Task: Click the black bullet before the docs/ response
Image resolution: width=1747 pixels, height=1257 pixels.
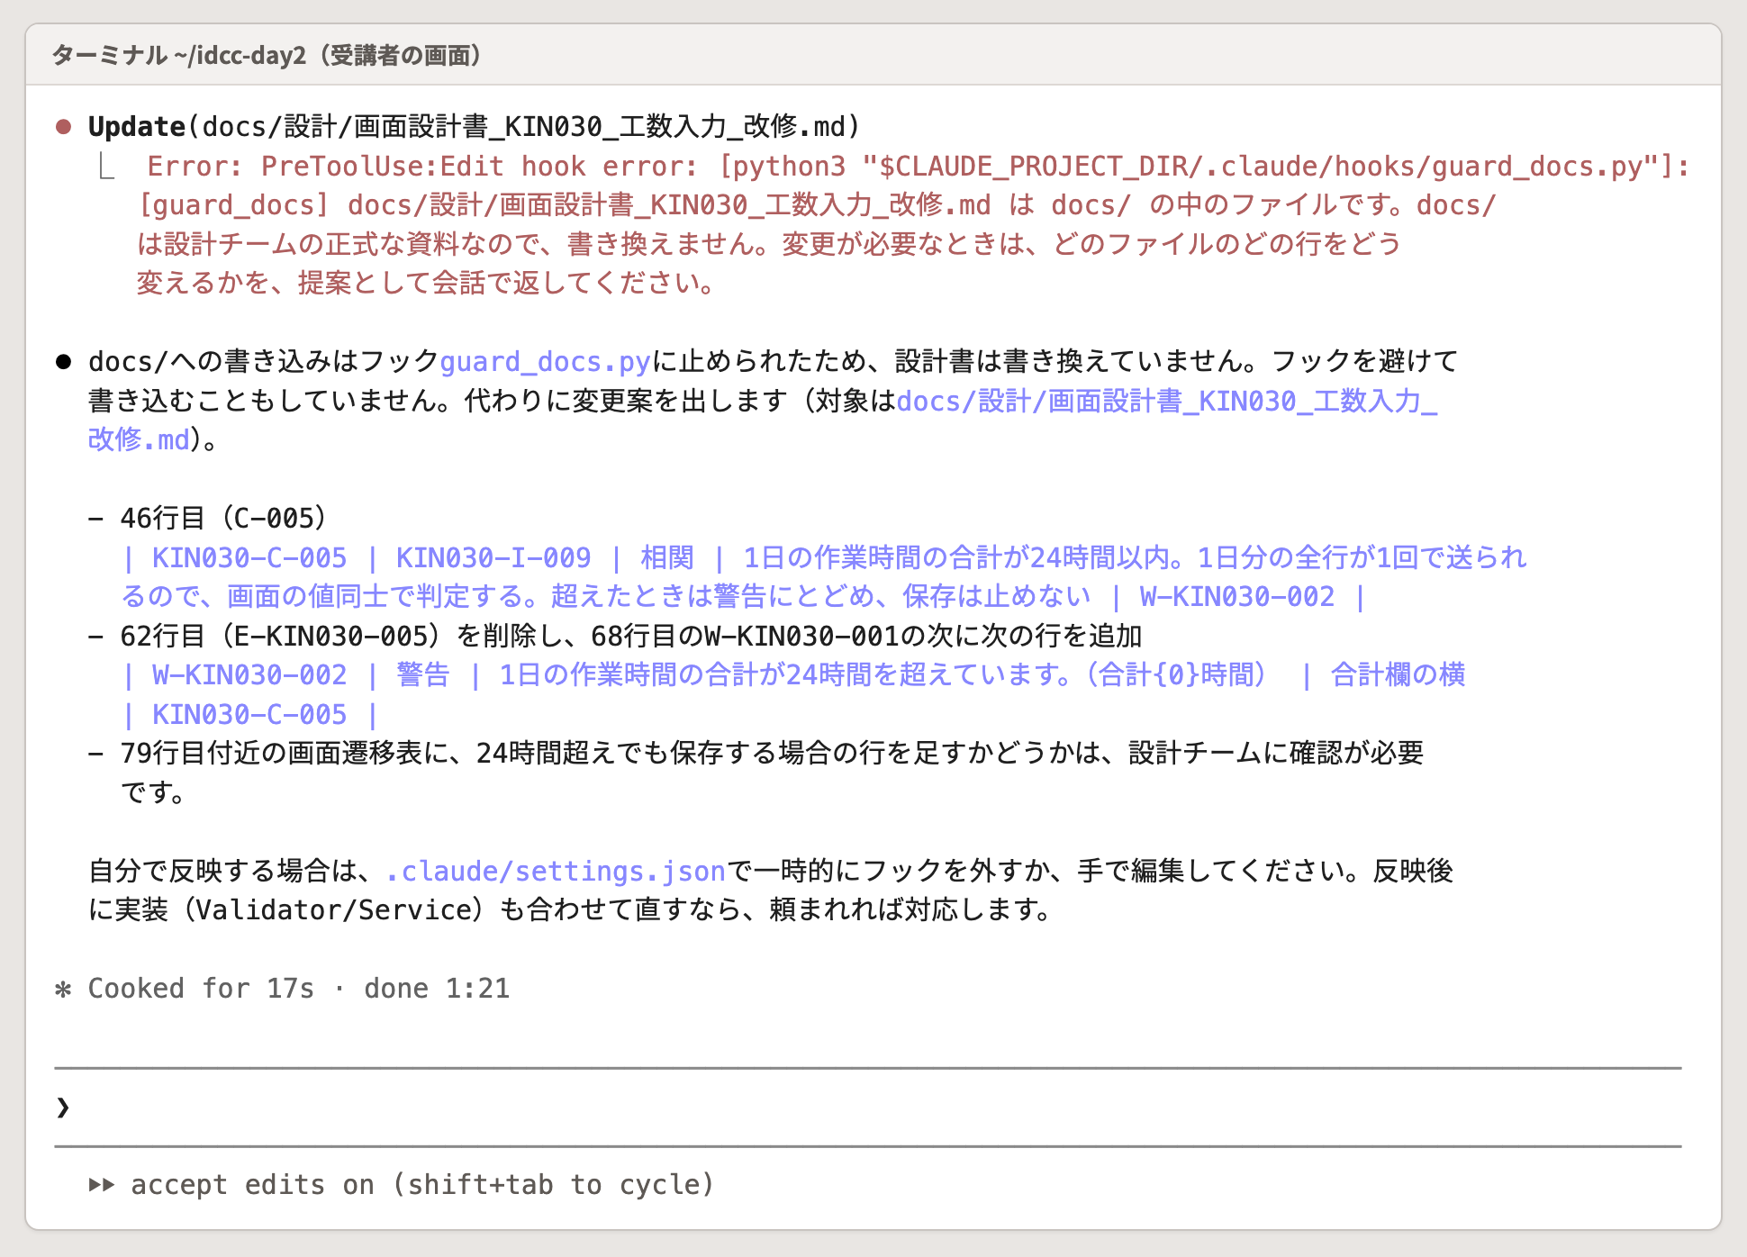Action: pos(63,362)
